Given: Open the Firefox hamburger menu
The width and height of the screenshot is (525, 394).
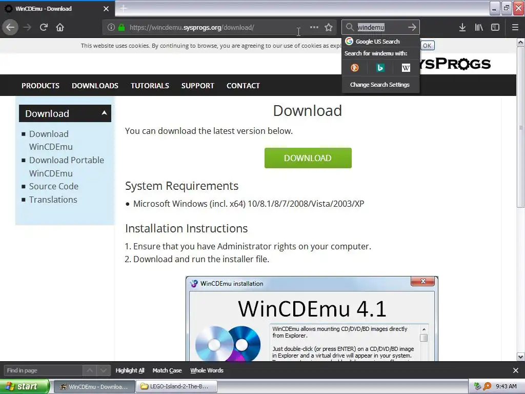Looking at the screenshot, I should (x=515, y=27).
